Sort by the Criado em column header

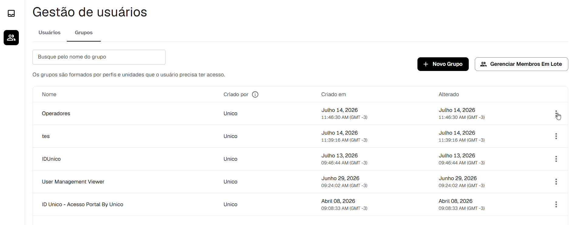333,94
